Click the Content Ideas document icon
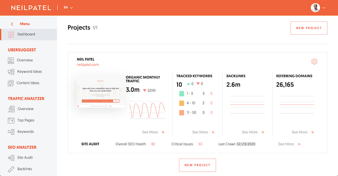Image resolution: width=338 pixels, height=176 pixels. coord(11,83)
